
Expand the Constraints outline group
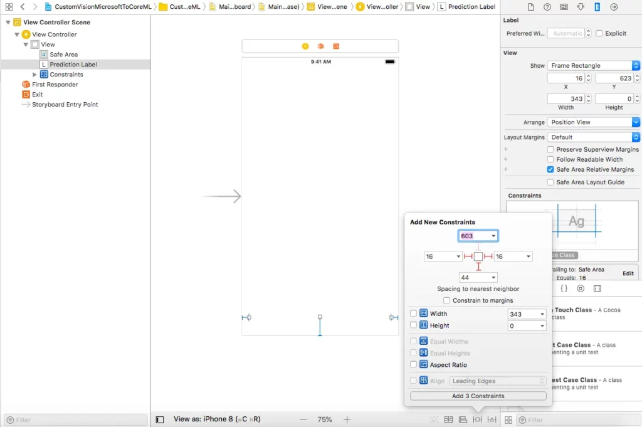pyautogui.click(x=34, y=75)
